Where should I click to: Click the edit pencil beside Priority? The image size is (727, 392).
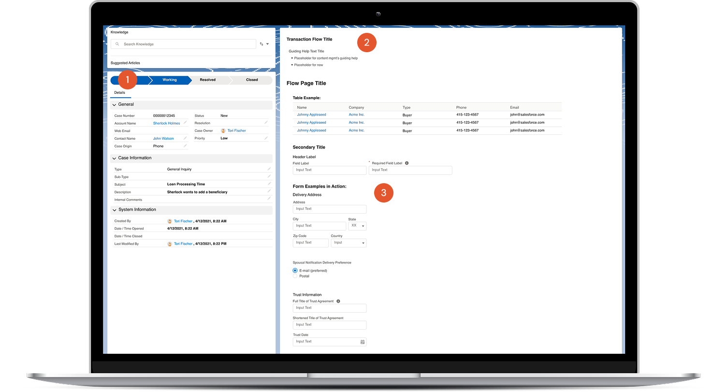(265, 138)
